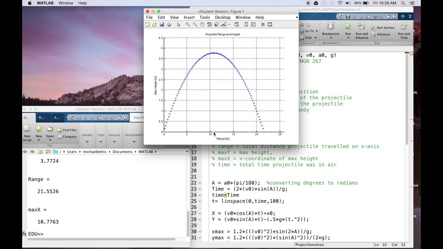The image size is (443, 249).
Task: Open the Edit menu in Figure 1
Action: click(161, 17)
